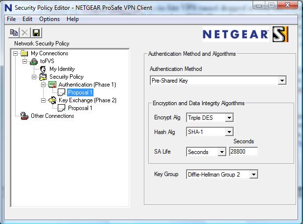Screen dimensions: 303x224
Task: Select Security Policy tree item
Action: pos(67,77)
